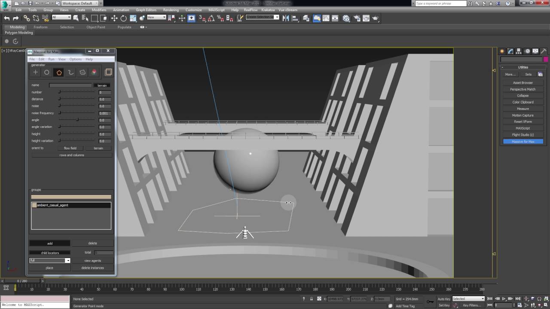Click the Undo arrow in main toolbar
Screen dimensions: 550x309
pyautogui.click(x=7, y=18)
